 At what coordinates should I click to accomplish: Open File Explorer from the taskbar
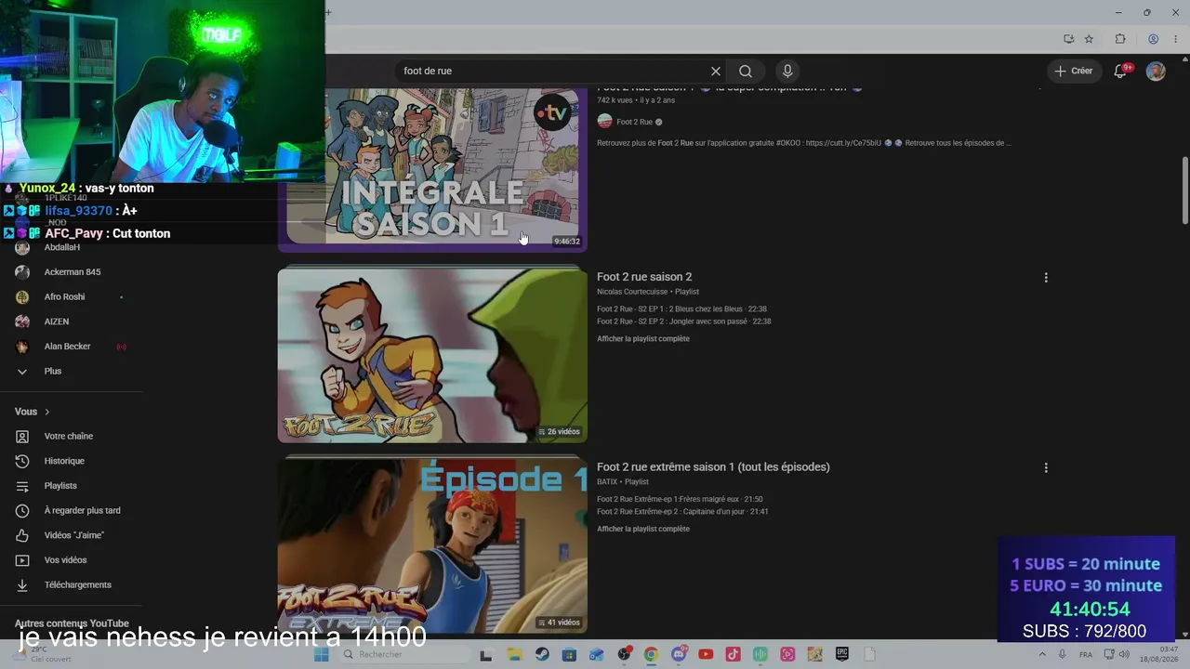pyautogui.click(x=514, y=655)
